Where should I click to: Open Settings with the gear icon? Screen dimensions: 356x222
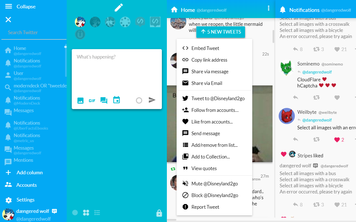click(9, 200)
